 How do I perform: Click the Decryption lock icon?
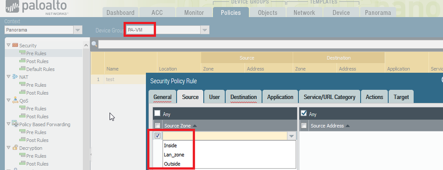point(15,148)
